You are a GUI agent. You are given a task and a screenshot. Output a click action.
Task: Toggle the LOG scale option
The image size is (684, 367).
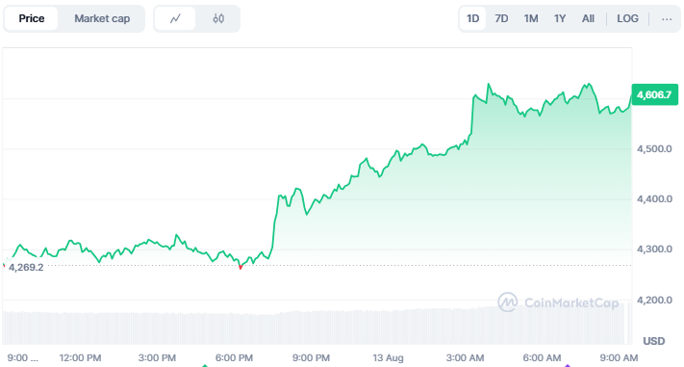coord(627,19)
